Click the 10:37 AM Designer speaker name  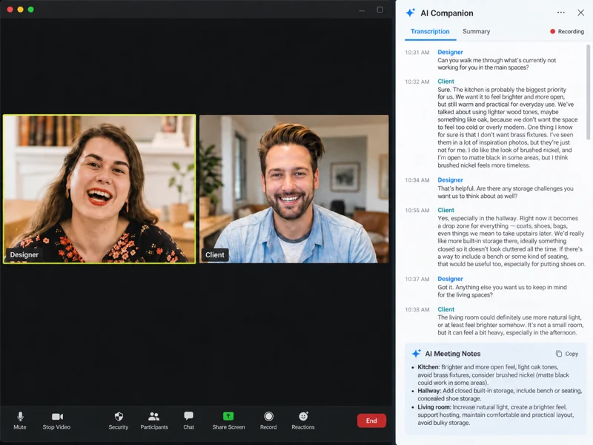pyautogui.click(x=450, y=279)
